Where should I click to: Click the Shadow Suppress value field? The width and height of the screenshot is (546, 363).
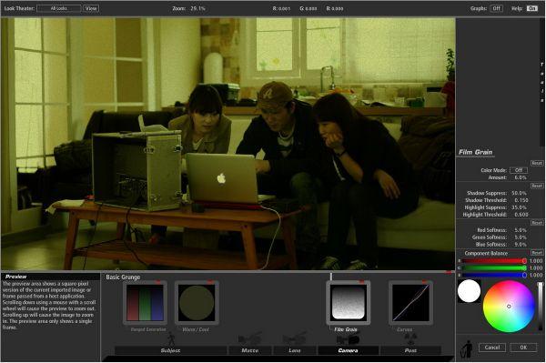click(520, 193)
